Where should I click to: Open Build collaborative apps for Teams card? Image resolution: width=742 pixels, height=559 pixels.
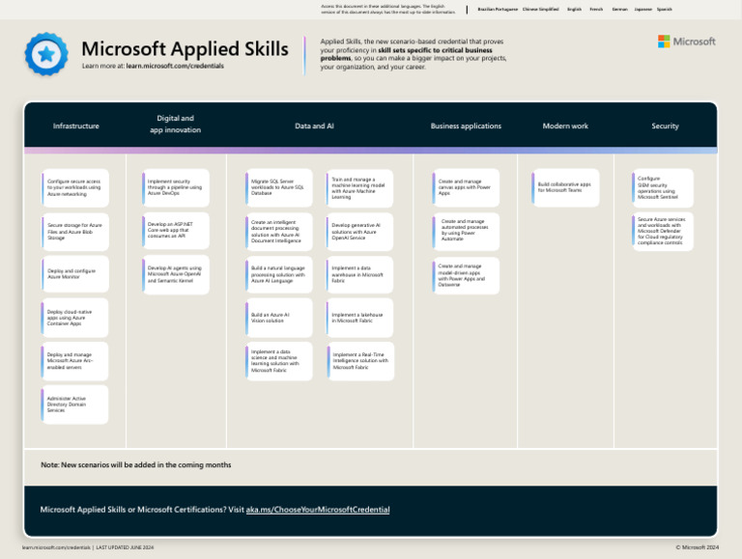pos(565,187)
